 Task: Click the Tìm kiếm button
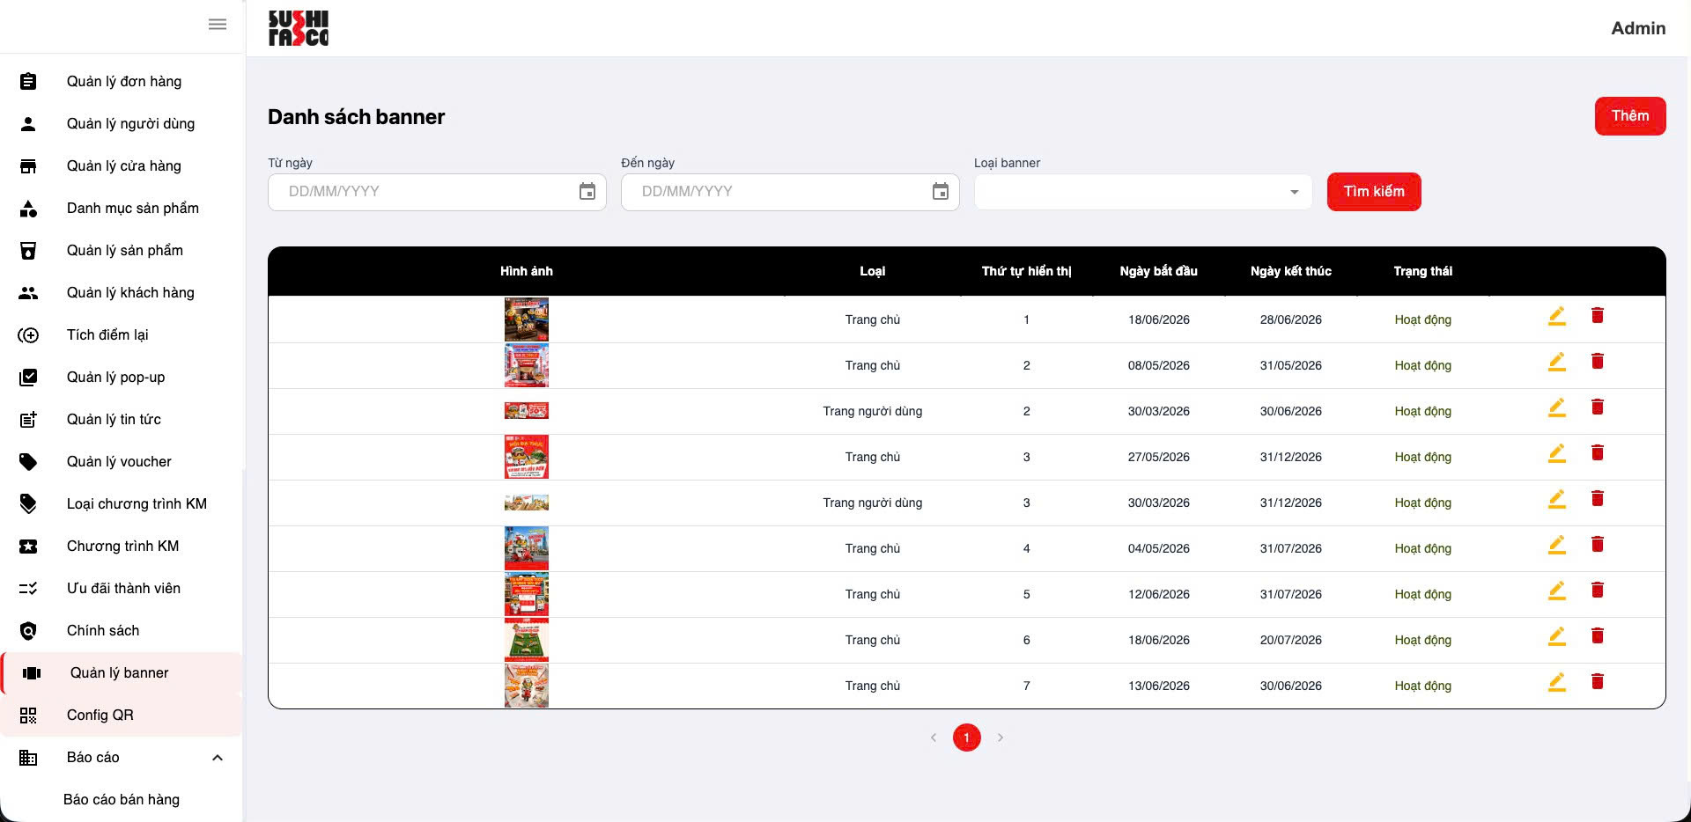point(1374,192)
